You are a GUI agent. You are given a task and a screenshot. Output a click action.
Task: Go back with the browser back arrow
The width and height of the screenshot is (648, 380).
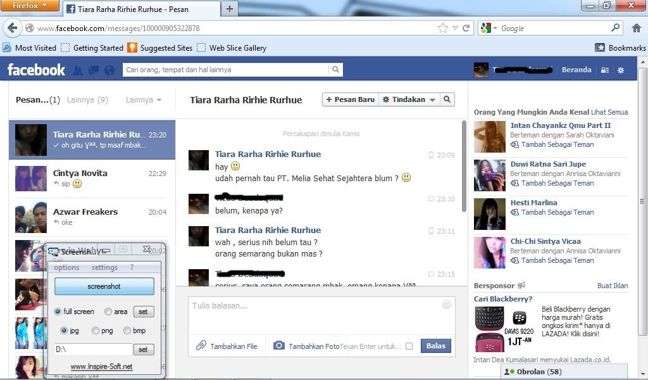12,28
